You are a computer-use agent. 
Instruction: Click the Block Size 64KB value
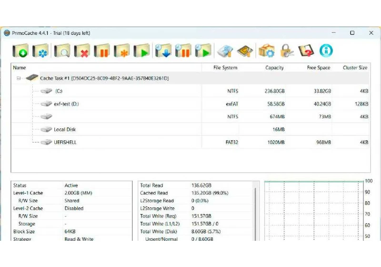point(70,232)
